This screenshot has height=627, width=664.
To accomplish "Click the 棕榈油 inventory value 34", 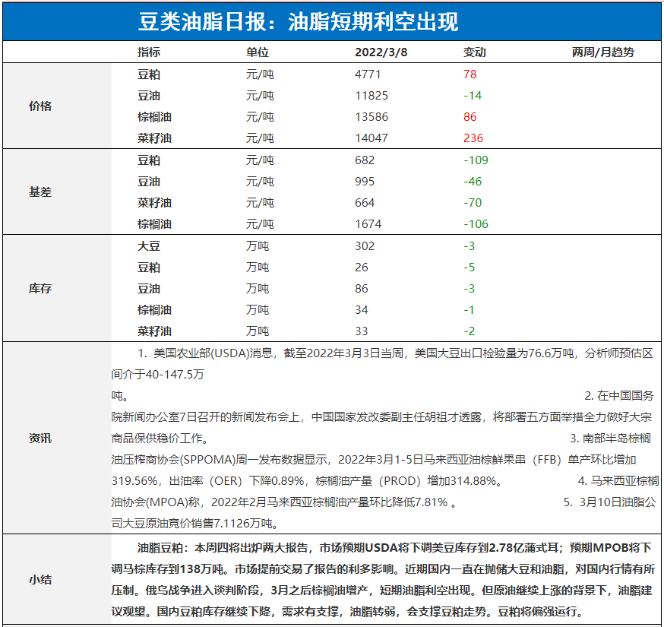I will tap(361, 309).
